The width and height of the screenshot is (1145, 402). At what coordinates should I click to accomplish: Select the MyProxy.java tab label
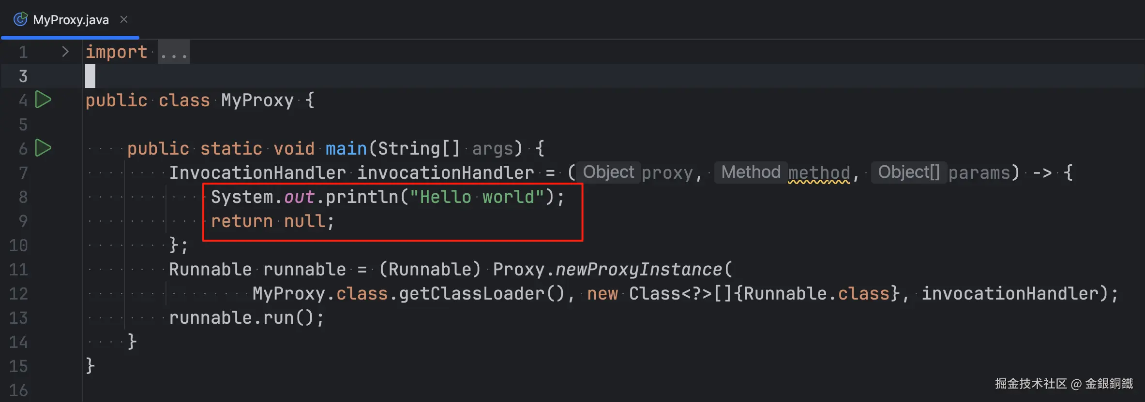pos(71,20)
